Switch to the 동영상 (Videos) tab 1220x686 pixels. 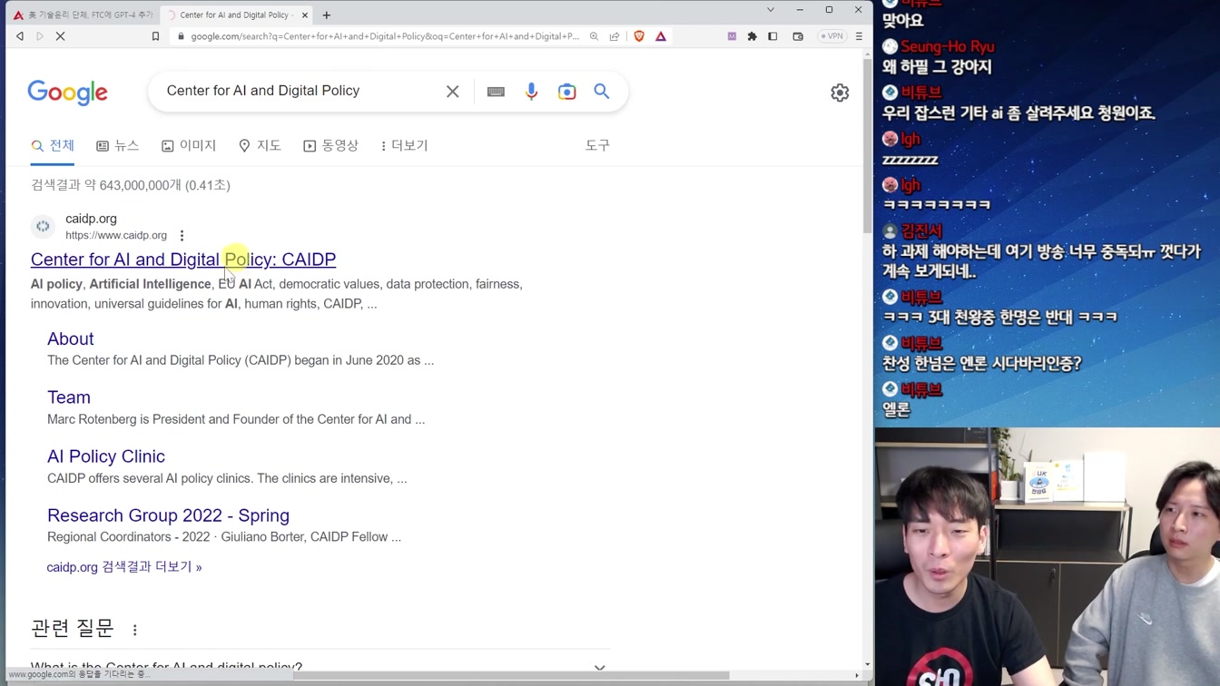pos(331,145)
